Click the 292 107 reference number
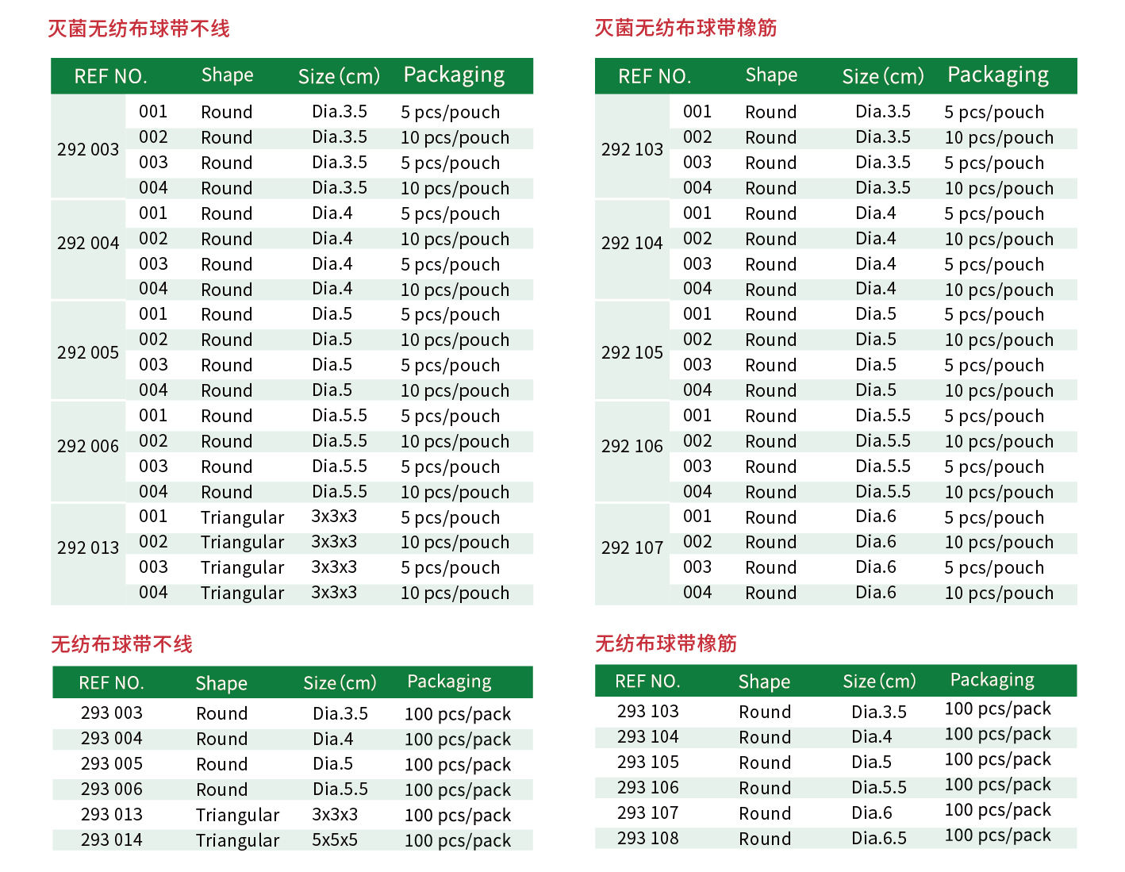The width and height of the screenshot is (1125, 872). click(632, 547)
